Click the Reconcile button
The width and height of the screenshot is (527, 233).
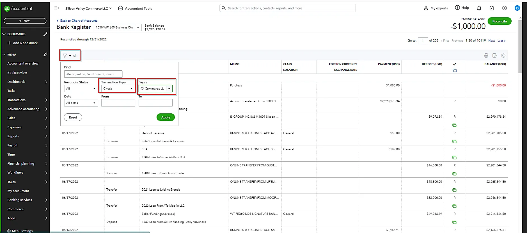(x=499, y=21)
